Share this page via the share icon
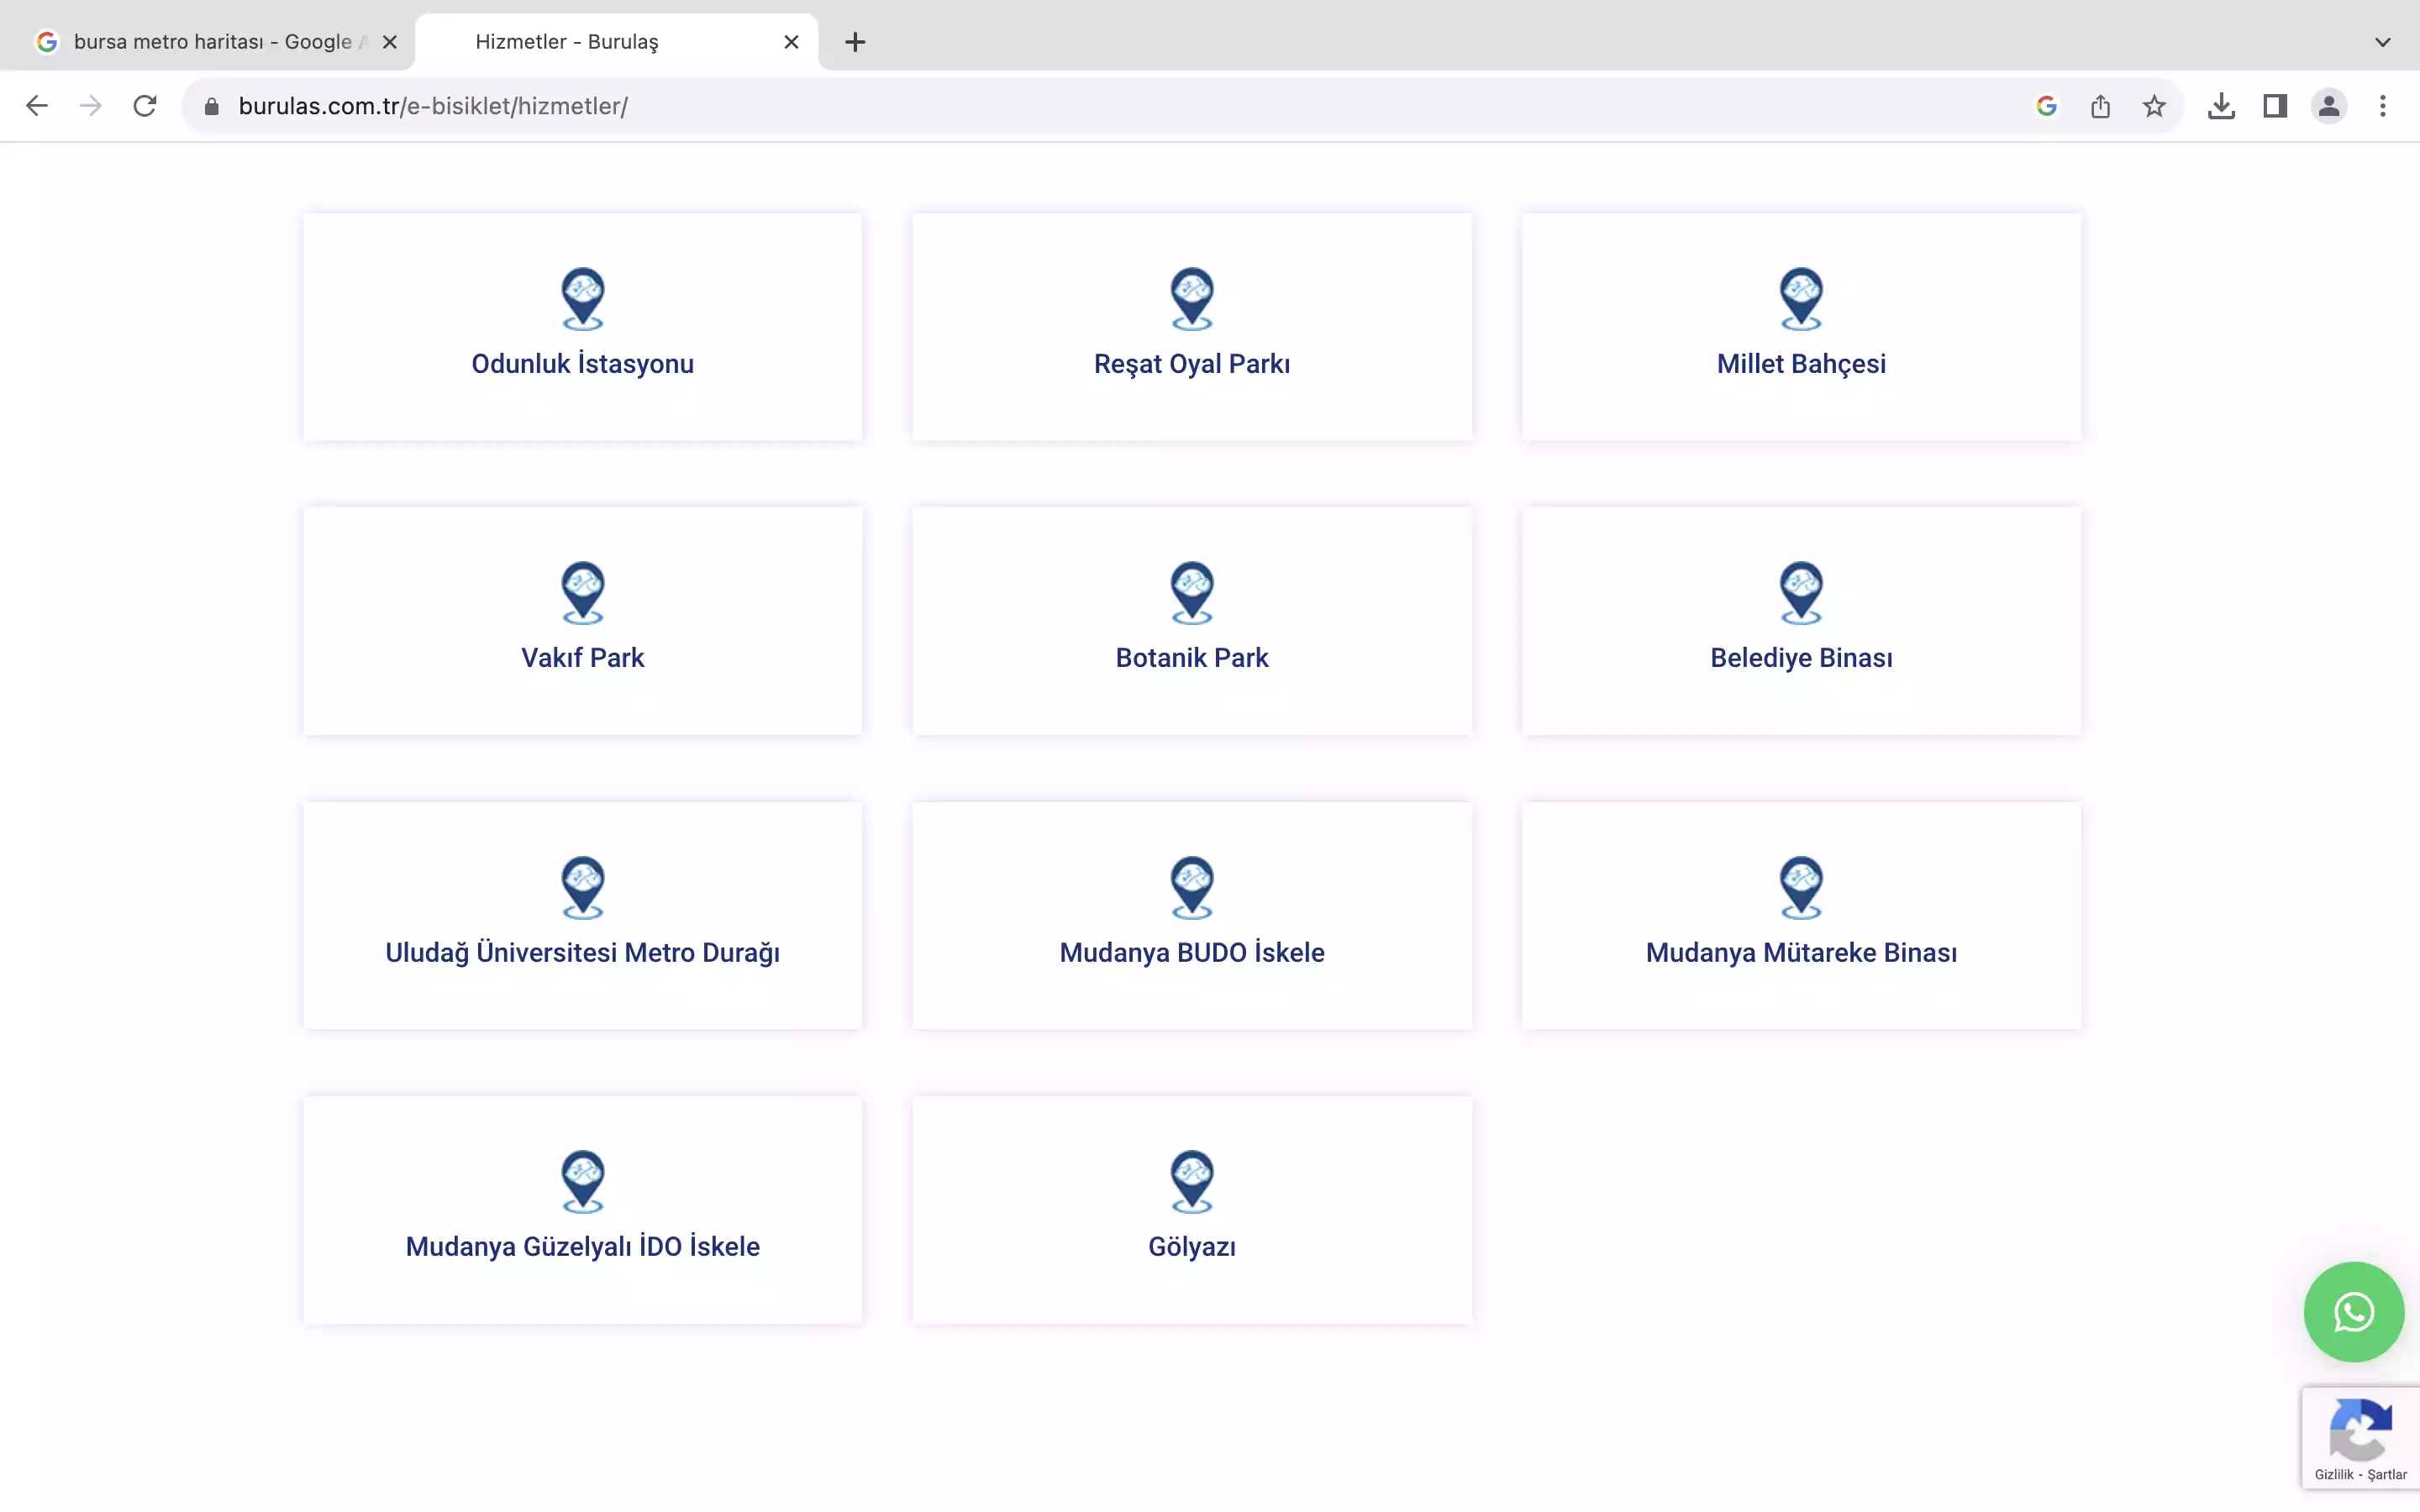This screenshot has width=2420, height=1512. tap(2100, 106)
